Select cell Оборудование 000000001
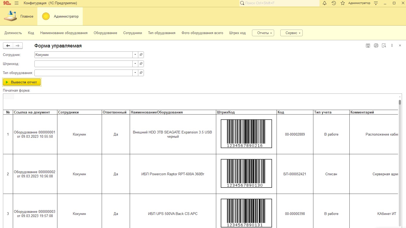Image resolution: width=406 pixels, height=228 pixels. coord(35,134)
